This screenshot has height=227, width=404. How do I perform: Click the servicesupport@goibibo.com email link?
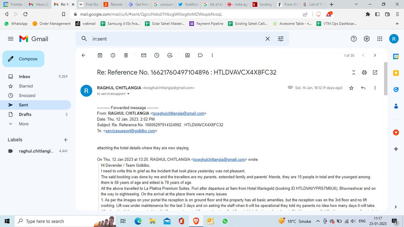tap(130, 131)
